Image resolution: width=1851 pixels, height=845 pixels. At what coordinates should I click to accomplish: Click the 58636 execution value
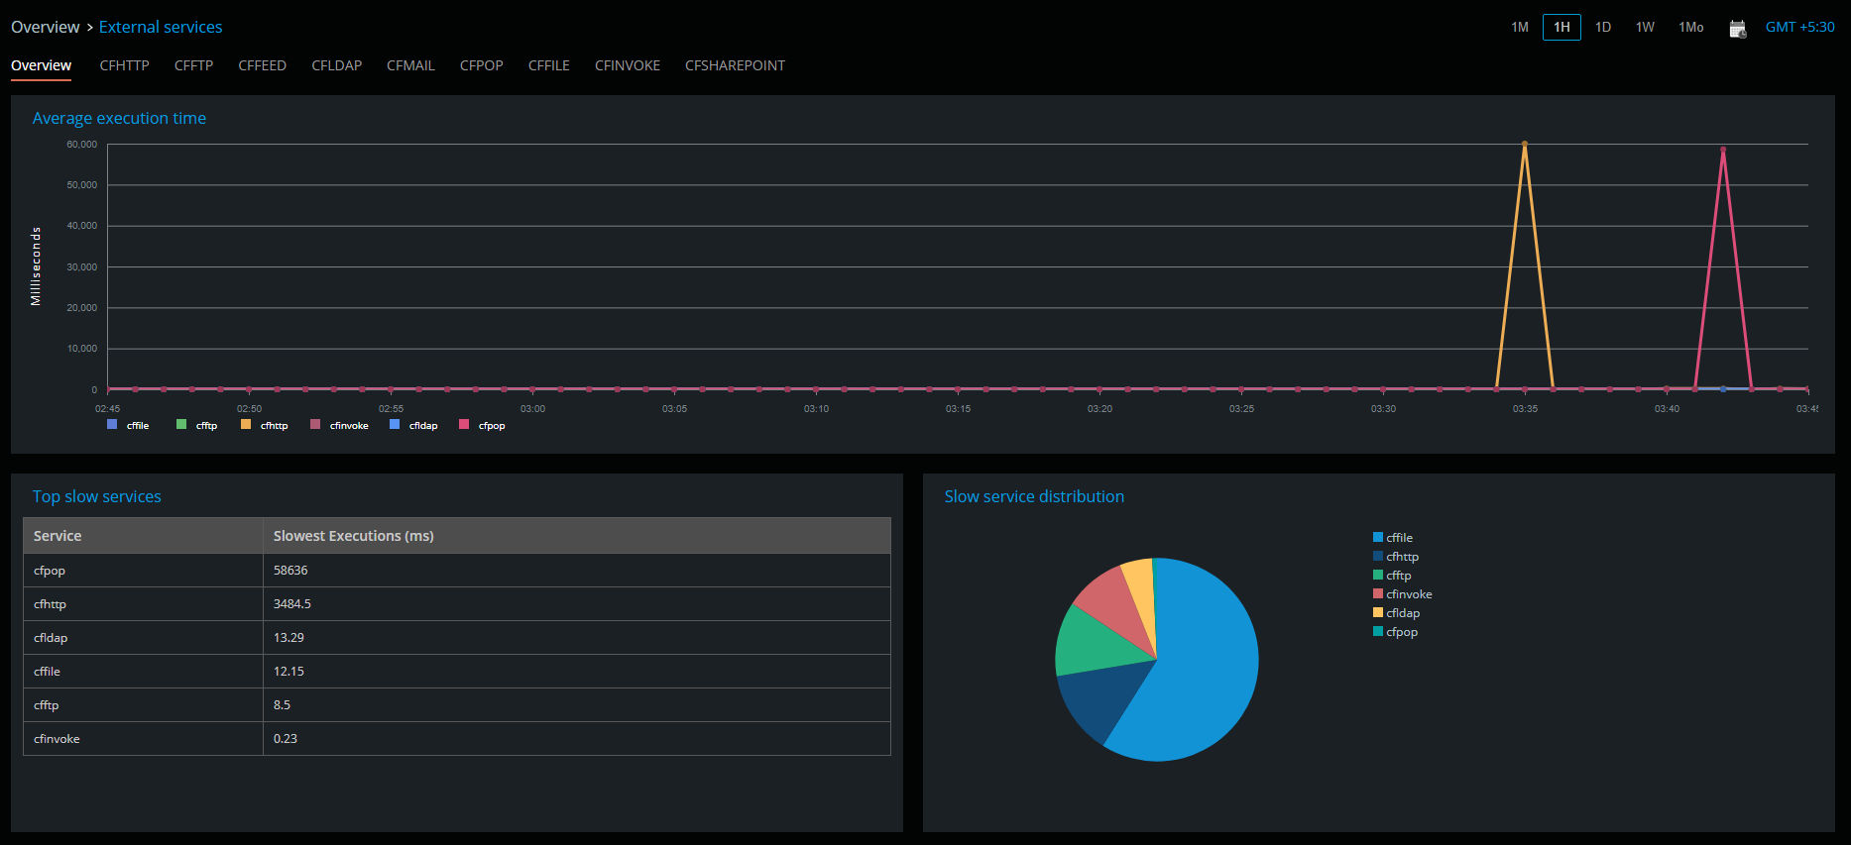(290, 571)
